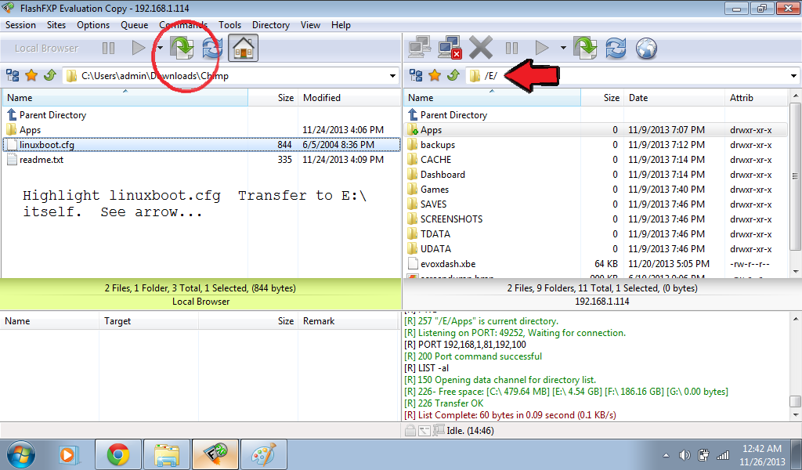Select evoxdash.xbe in the remote pane
802x470 pixels.
click(x=596, y=264)
